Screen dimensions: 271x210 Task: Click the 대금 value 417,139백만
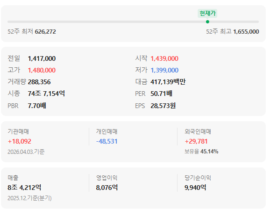point(168,82)
